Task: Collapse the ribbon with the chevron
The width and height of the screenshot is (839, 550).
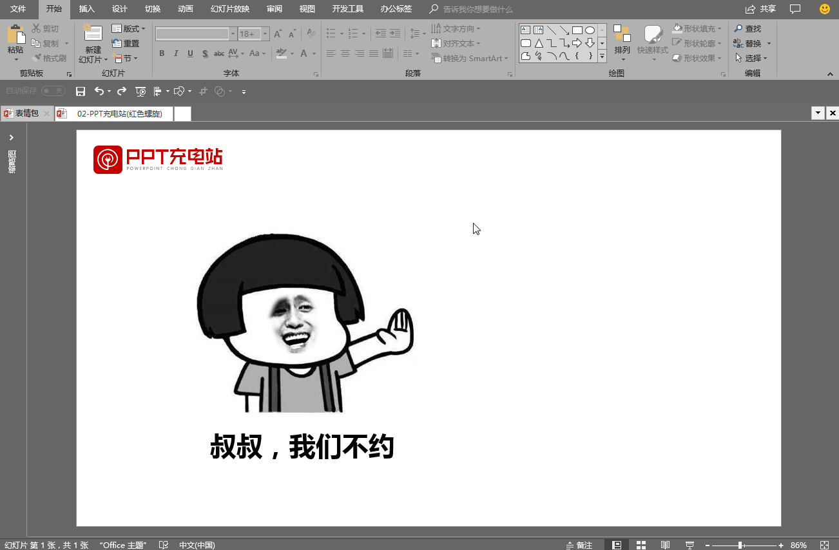Action: 830,75
